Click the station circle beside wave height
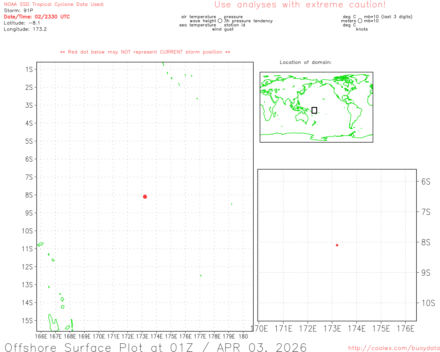Screen dimensions: 440x352 220,21
